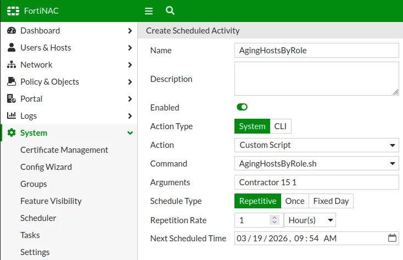Viewport: 403px width, 260px height.
Task: Expand the Network menu chevron
Action: click(130, 65)
